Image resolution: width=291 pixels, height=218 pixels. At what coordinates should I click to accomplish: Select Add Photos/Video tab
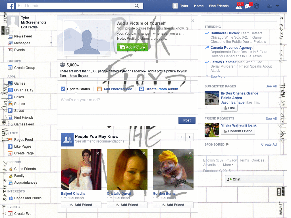115,89
